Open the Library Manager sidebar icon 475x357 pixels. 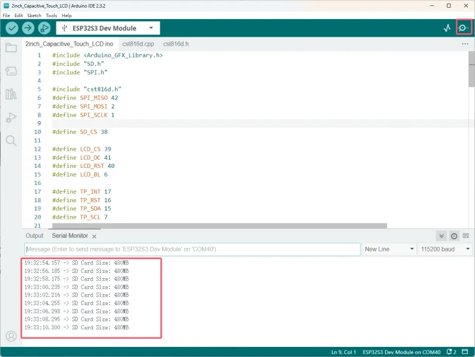tap(11, 94)
